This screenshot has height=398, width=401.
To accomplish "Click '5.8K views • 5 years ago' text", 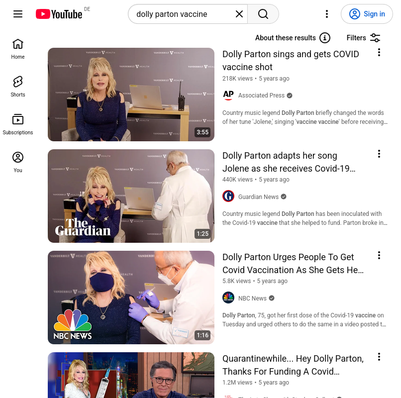I will coord(255,281).
